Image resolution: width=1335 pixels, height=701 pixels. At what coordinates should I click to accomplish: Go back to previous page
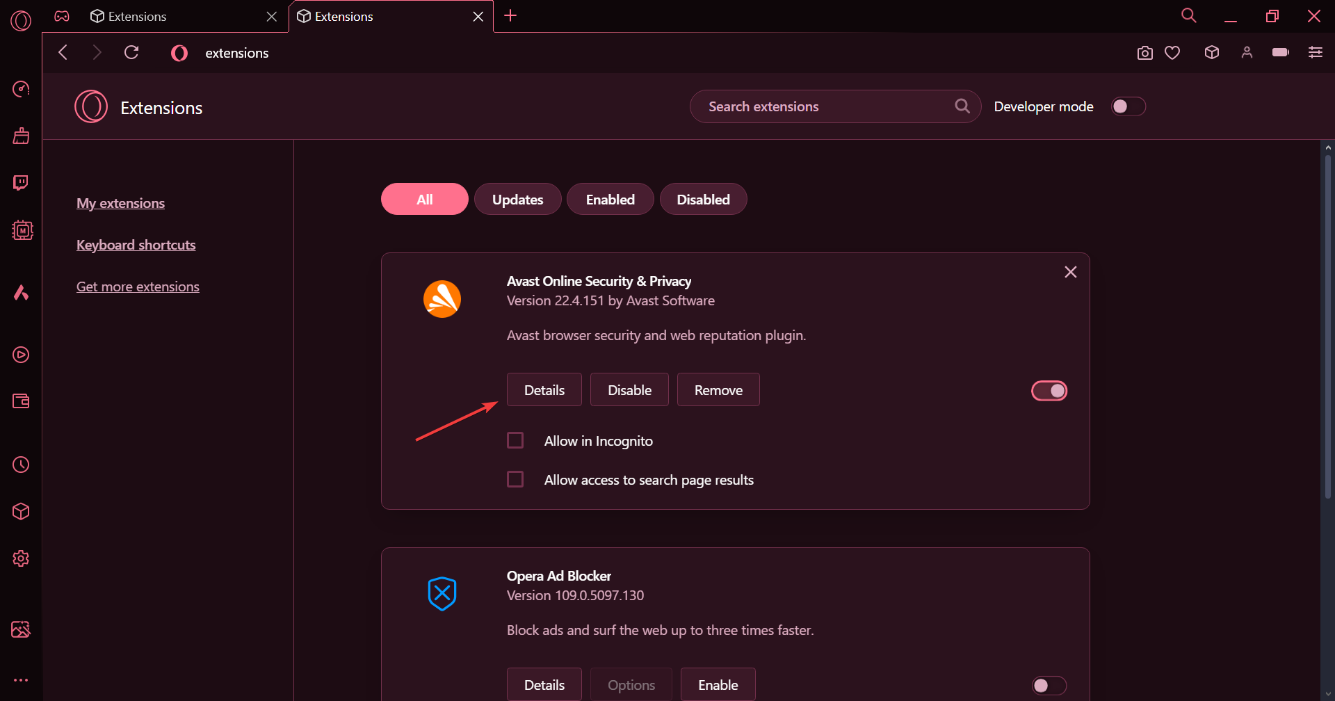63,52
